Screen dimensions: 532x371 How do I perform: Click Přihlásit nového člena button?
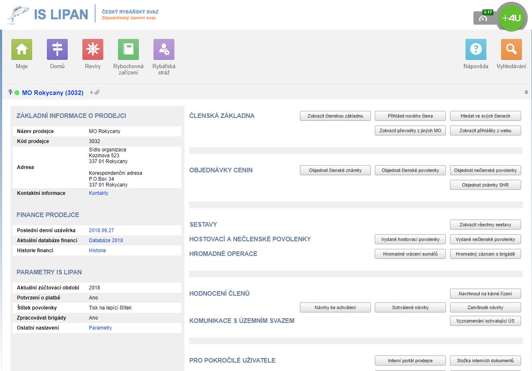click(x=410, y=116)
